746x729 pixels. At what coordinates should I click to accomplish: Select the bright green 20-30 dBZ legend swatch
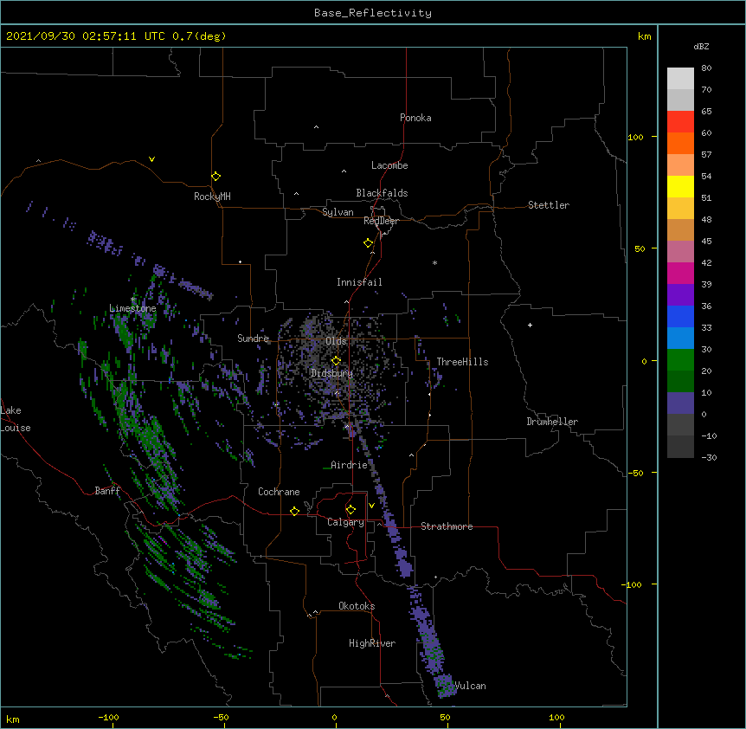tap(680, 360)
